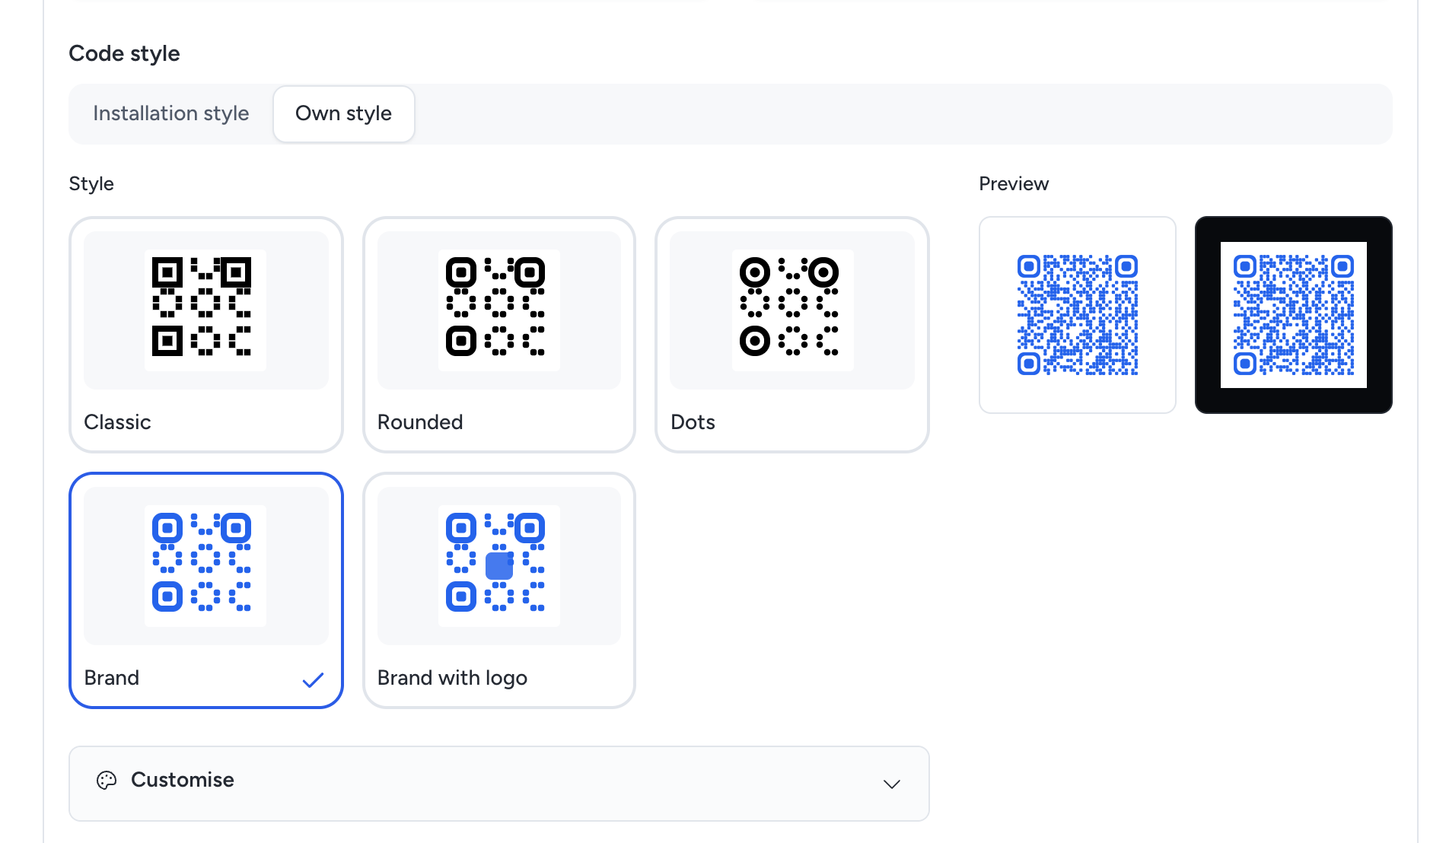Click the blue checkmark on Brand card
This screenshot has height=843, width=1446.
click(x=313, y=679)
